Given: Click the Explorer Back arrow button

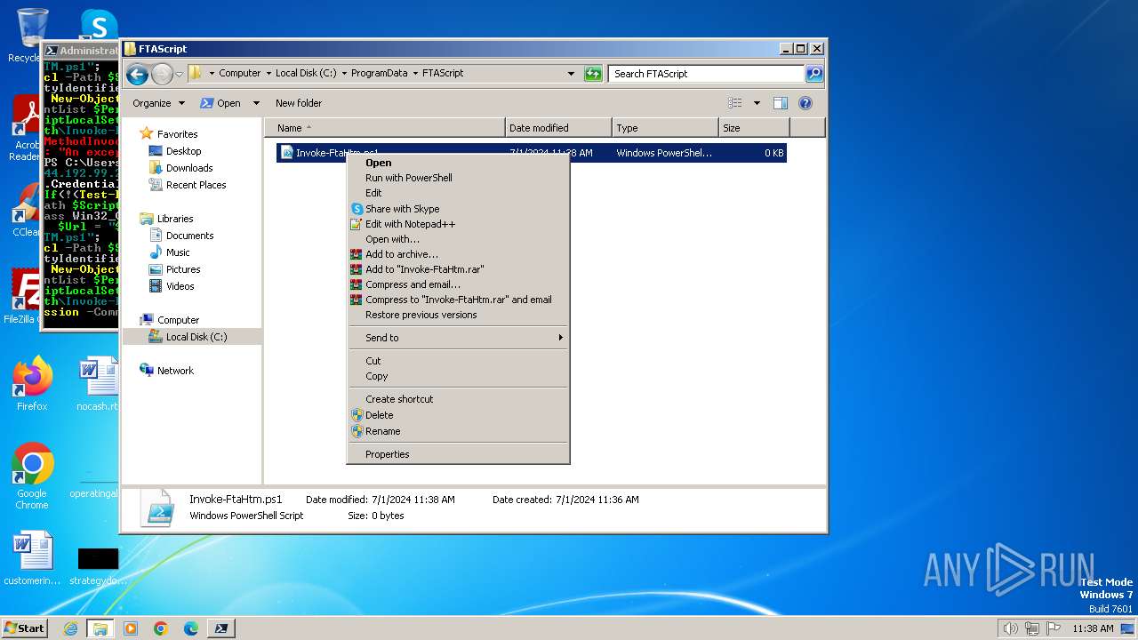Looking at the screenshot, I should click(x=137, y=74).
